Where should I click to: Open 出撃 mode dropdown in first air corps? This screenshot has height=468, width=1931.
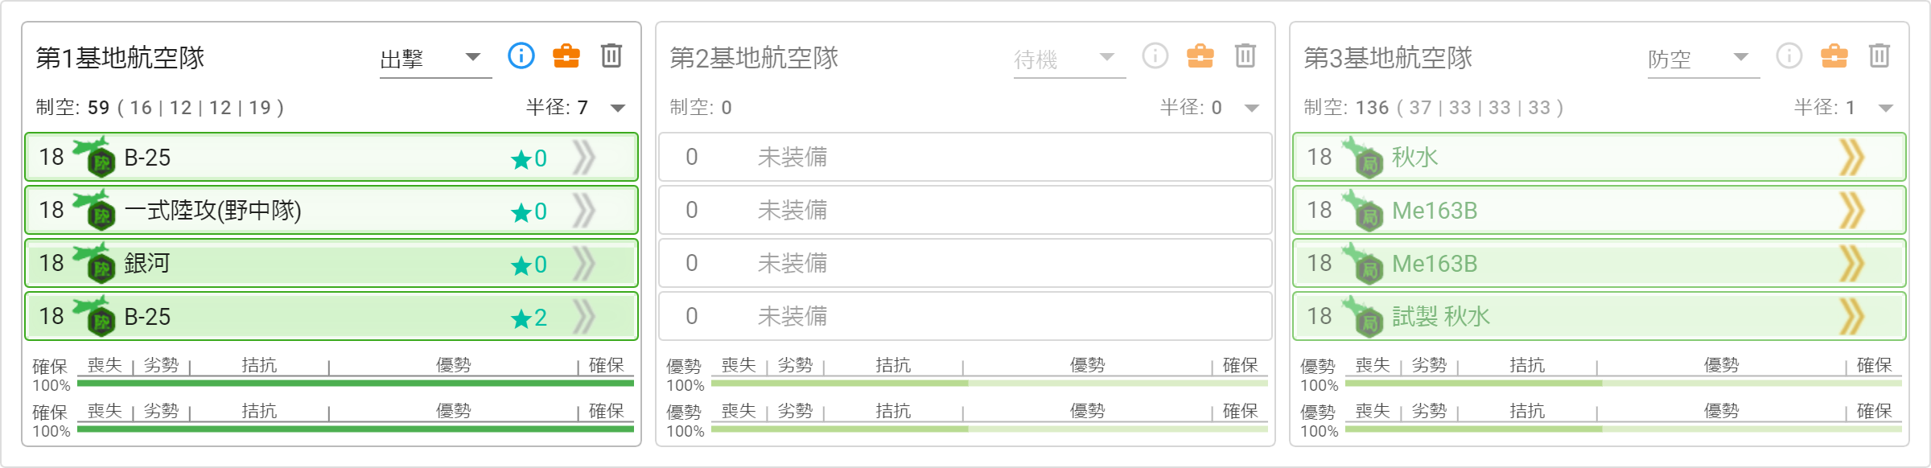click(435, 59)
